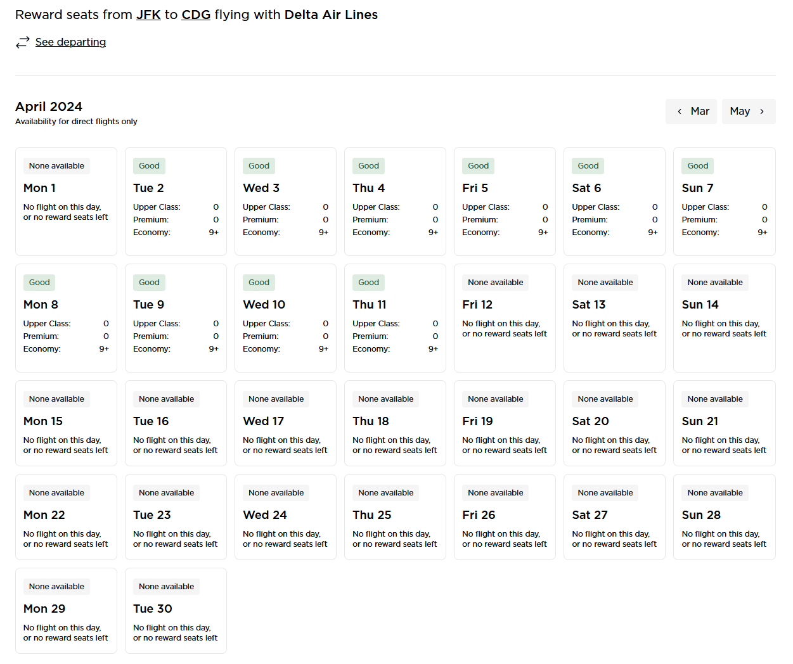
Task: Go to previous month Mar
Action: (692, 112)
